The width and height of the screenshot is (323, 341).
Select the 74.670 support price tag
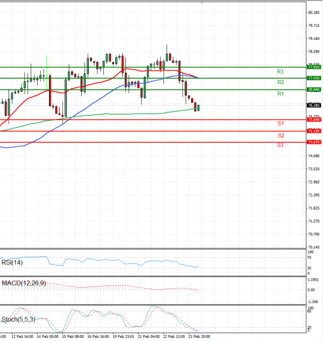point(314,142)
